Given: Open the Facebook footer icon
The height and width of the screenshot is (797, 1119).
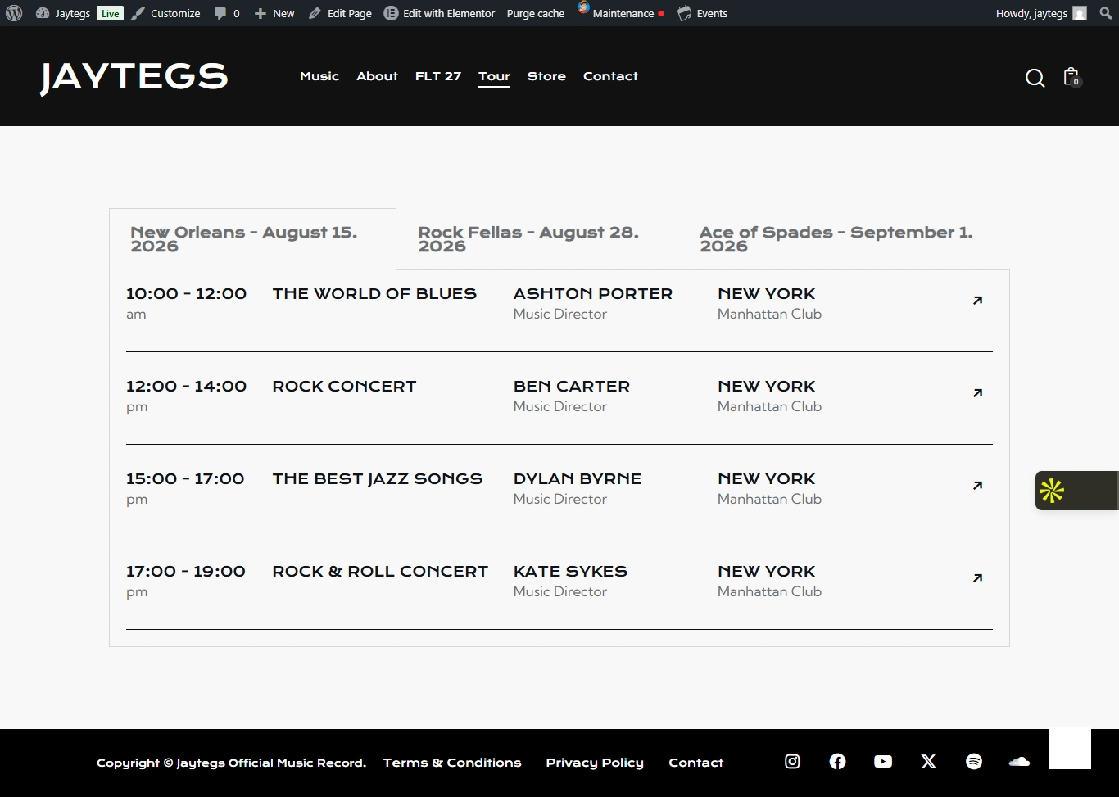Looking at the screenshot, I should (x=837, y=762).
